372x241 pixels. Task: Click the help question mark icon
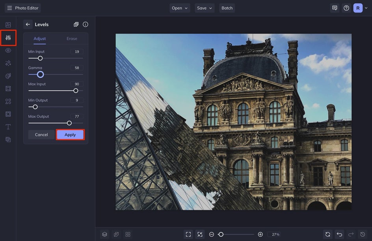tap(346, 8)
